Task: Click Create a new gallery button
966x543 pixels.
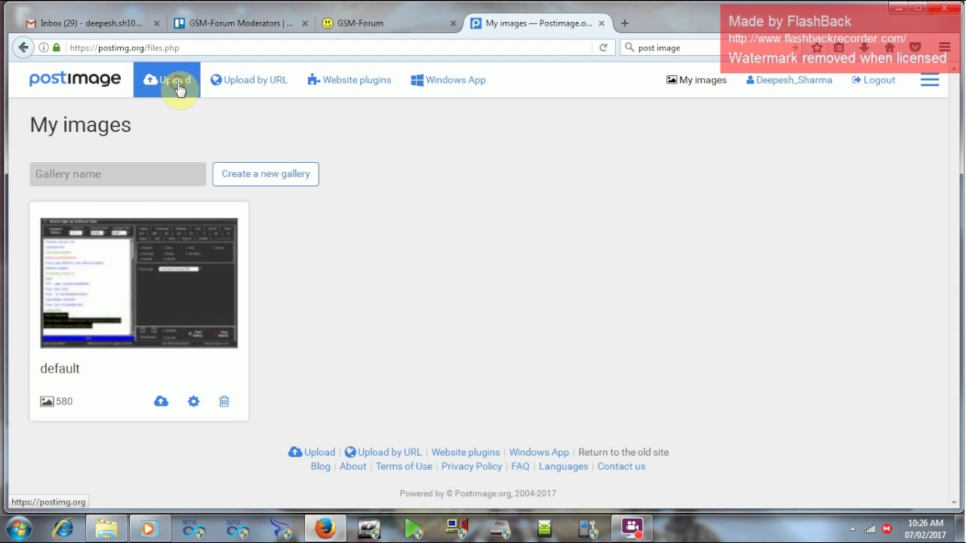Action: 266,174
